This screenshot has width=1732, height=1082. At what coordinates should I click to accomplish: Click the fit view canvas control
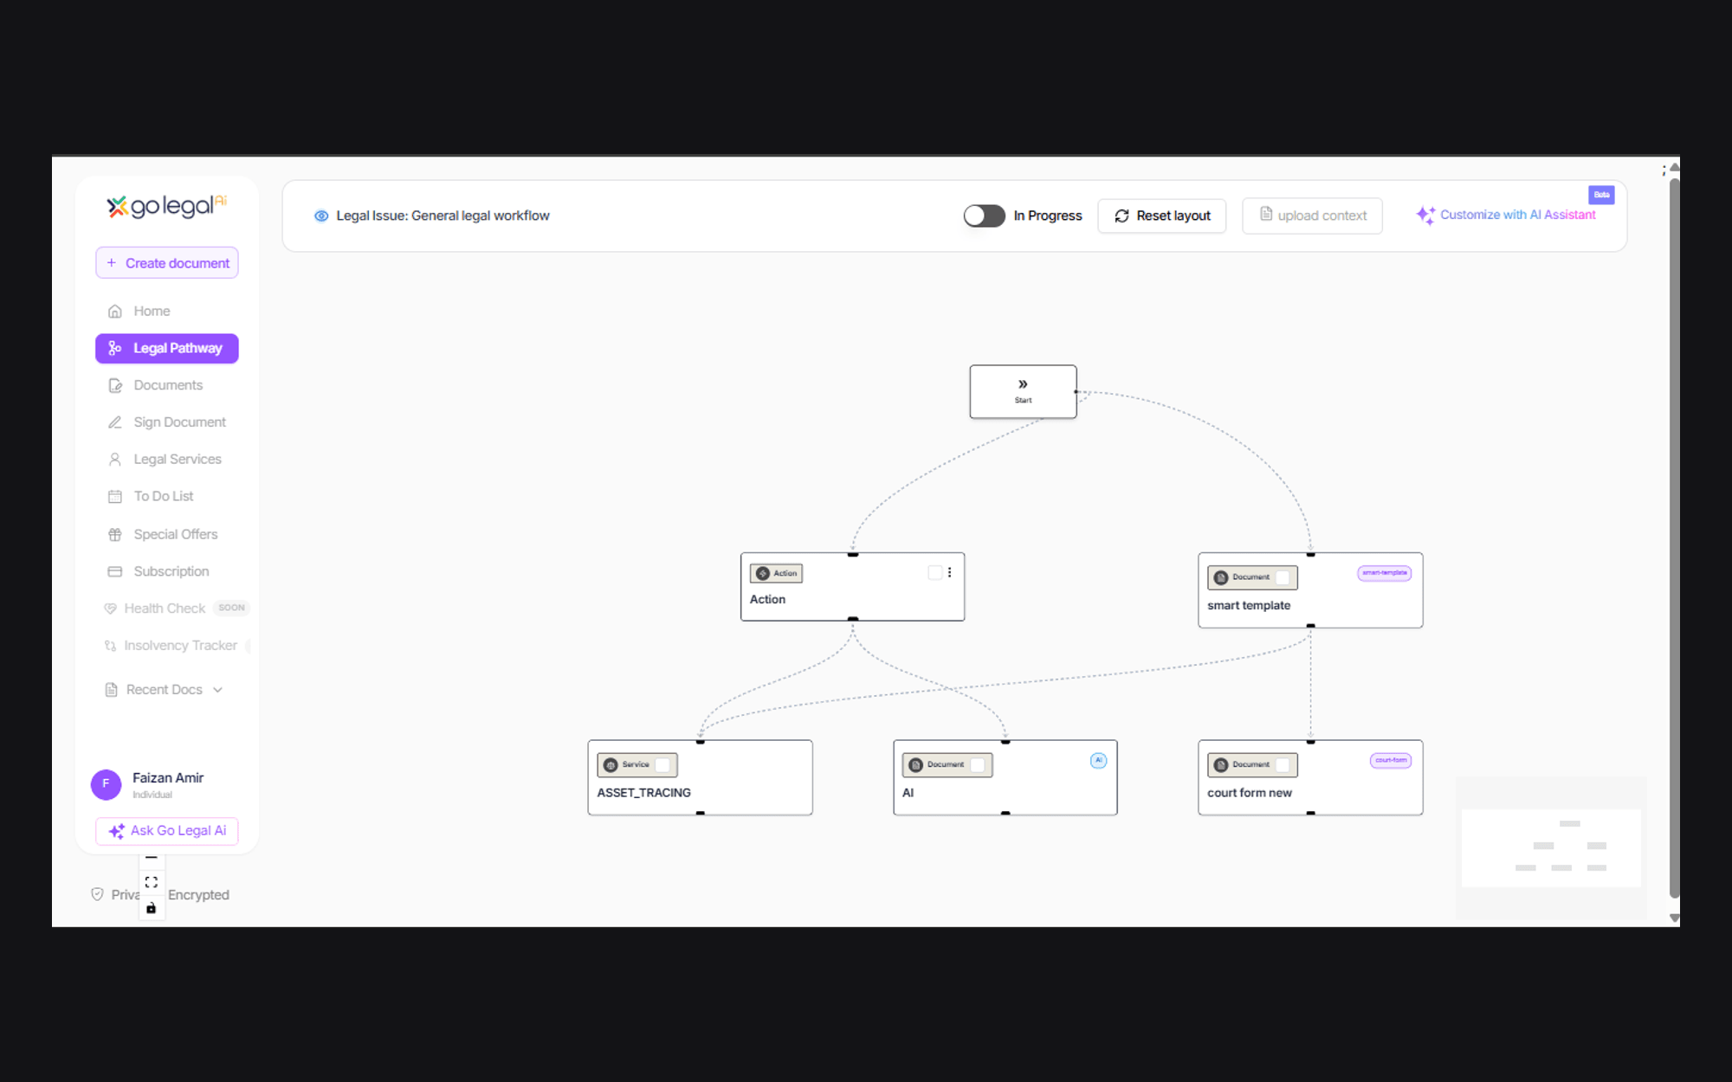(152, 882)
